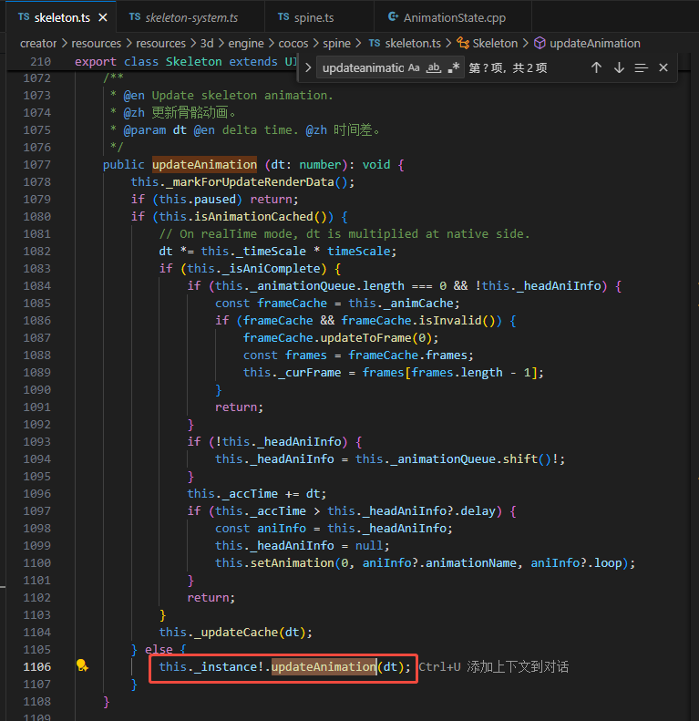699x721 pixels.
Task: Click line number 1106 in the gutter
Action: coord(36,666)
